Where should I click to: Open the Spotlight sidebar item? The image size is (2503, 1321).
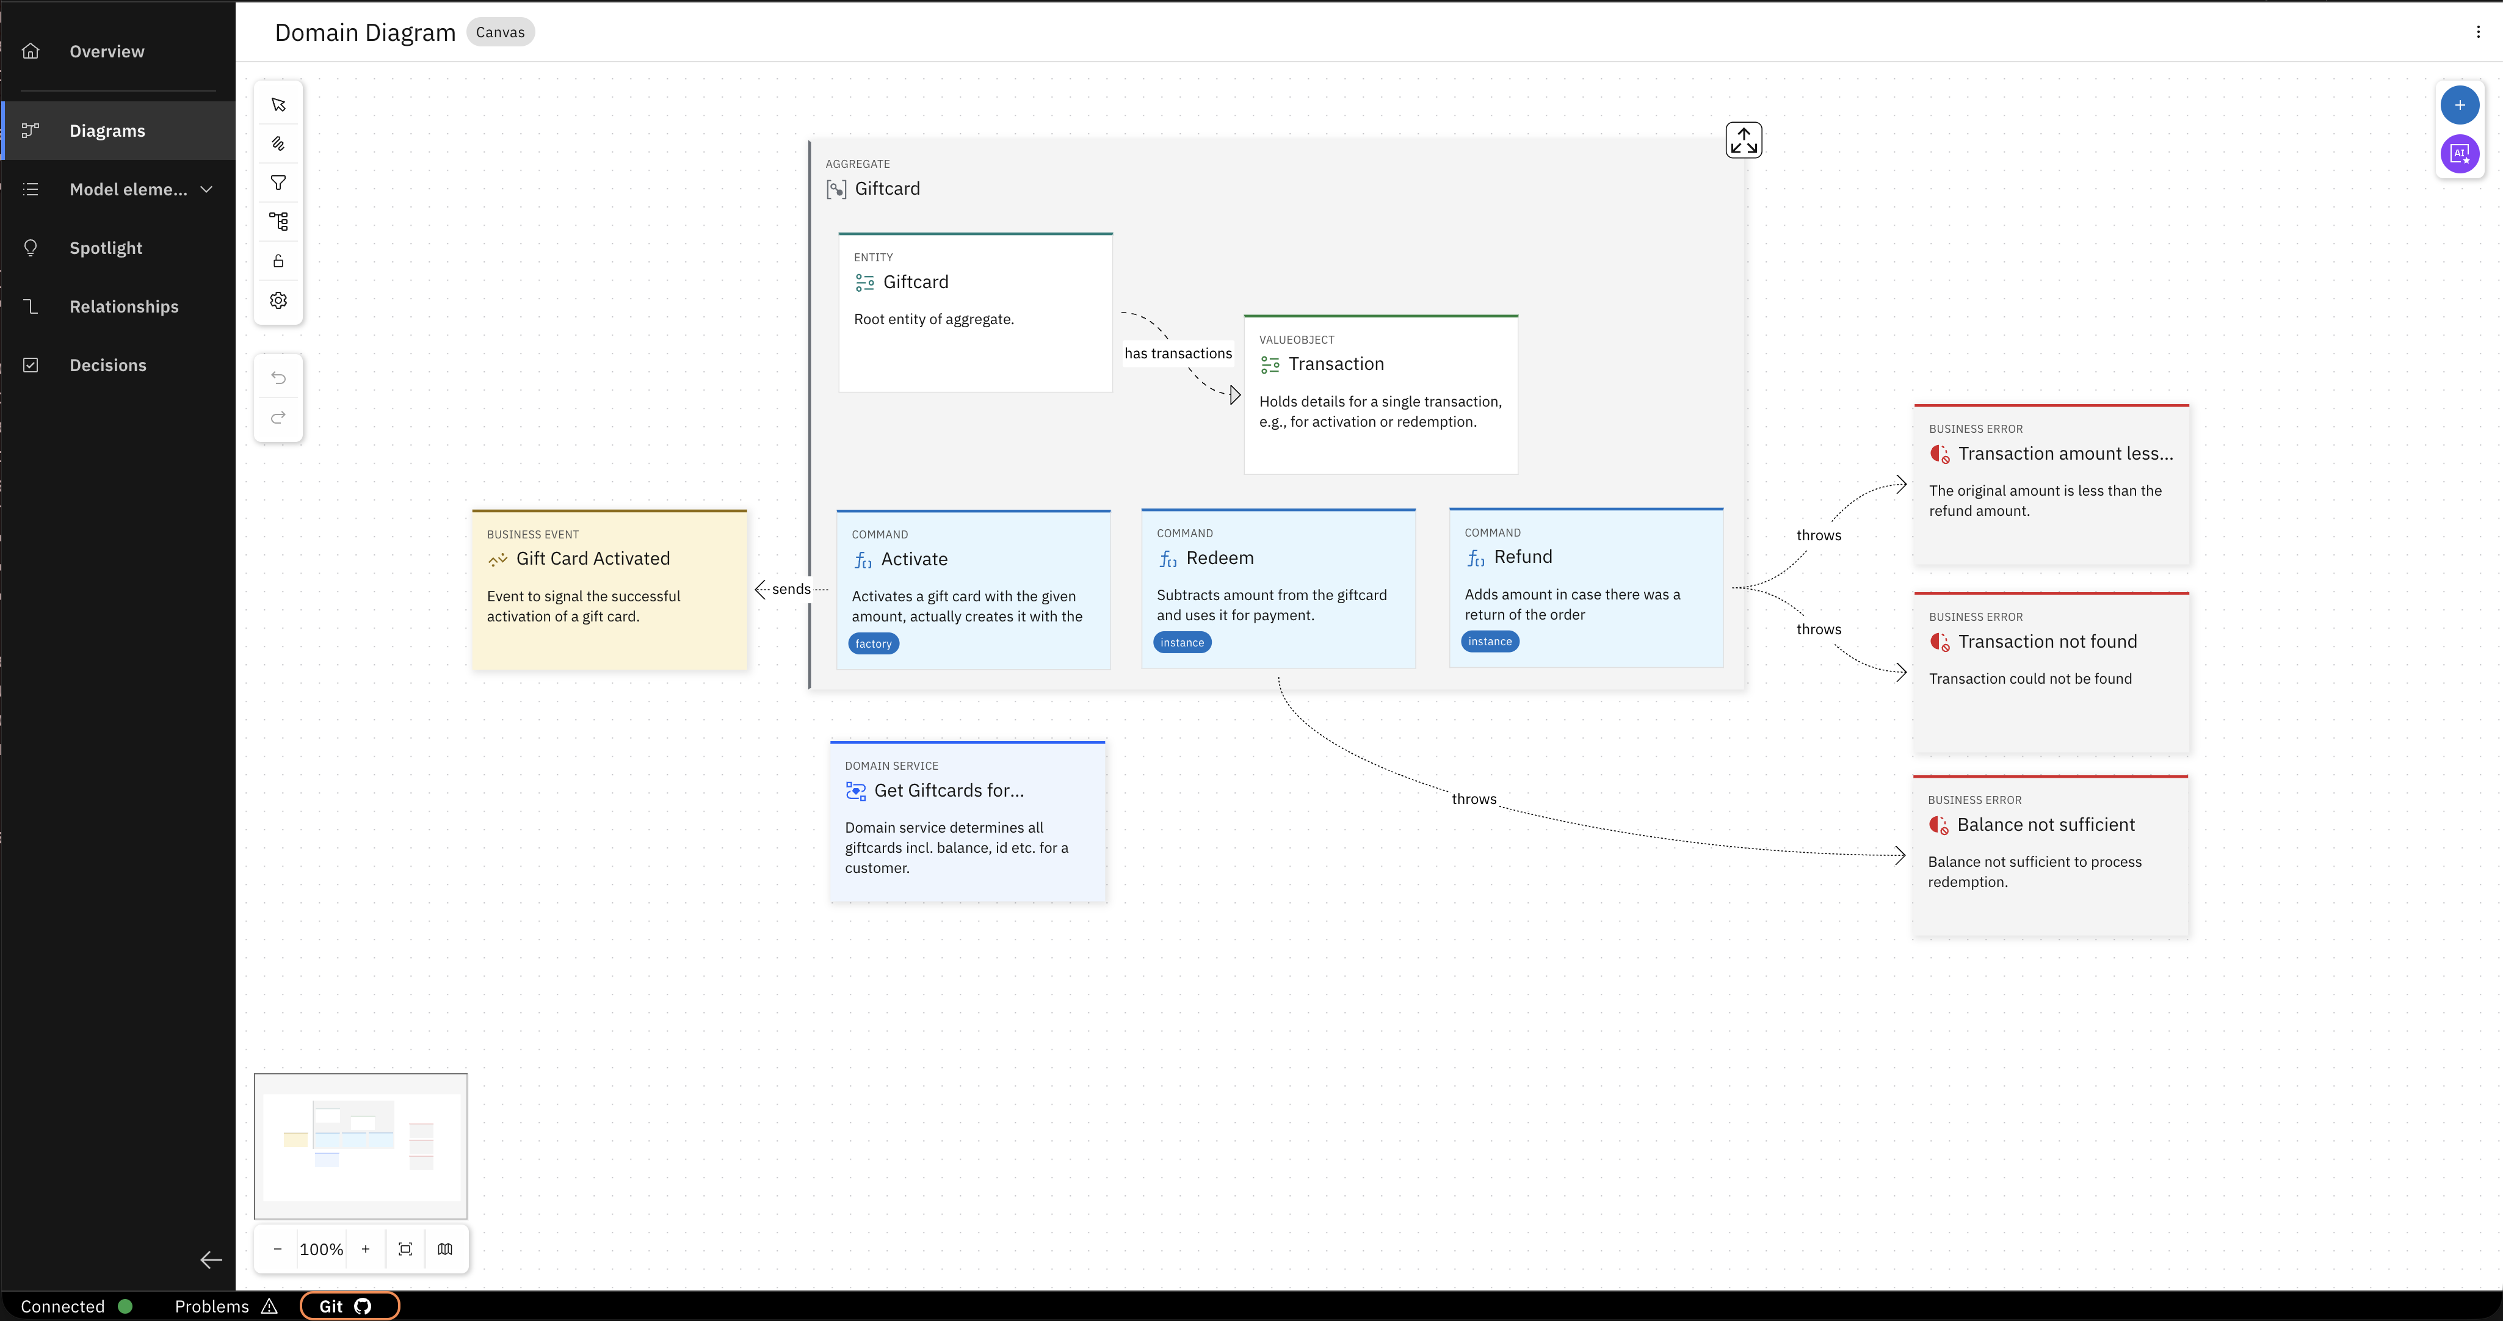point(106,248)
